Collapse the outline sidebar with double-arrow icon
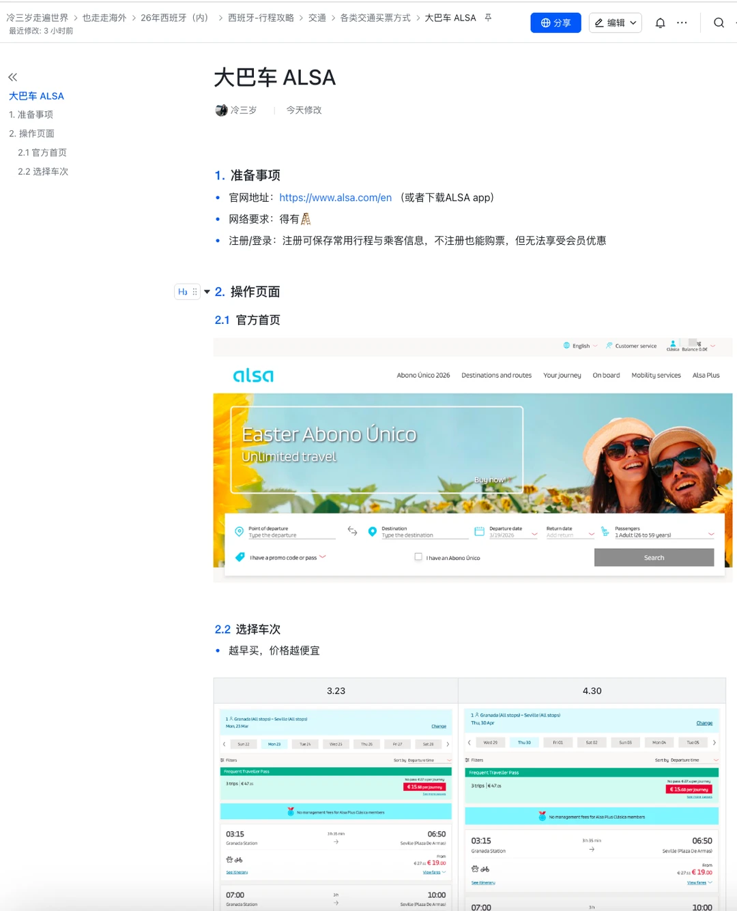 [x=12, y=77]
